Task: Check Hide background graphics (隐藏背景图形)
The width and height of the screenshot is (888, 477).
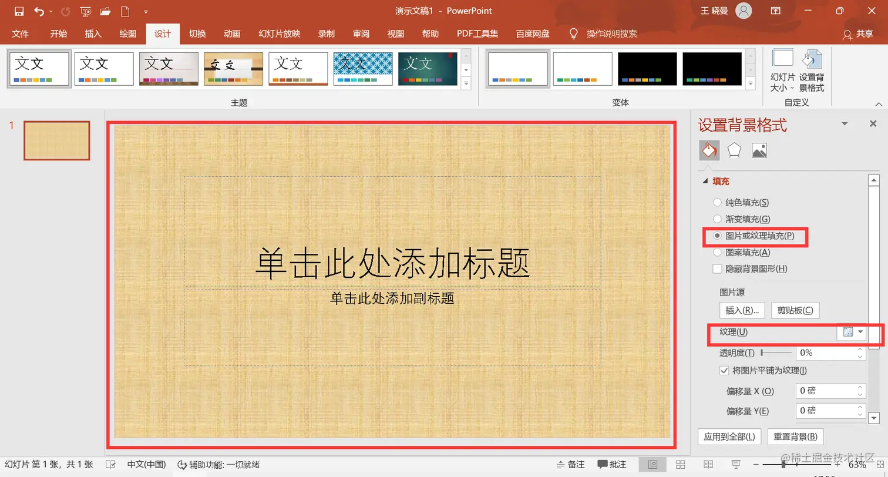Action: coord(717,268)
